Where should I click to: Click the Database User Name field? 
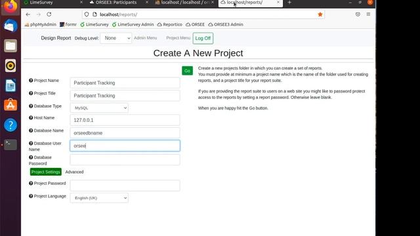(x=125, y=146)
